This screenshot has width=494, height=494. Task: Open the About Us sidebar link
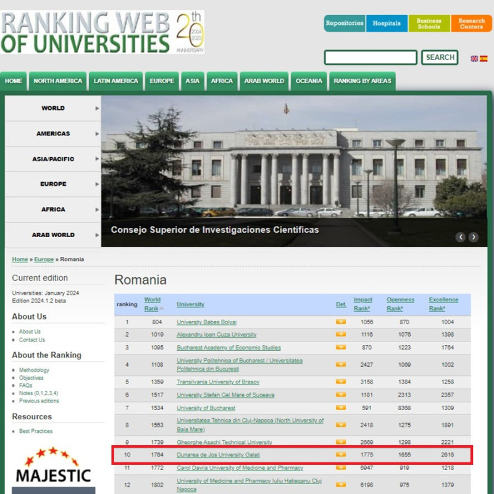[x=30, y=332]
